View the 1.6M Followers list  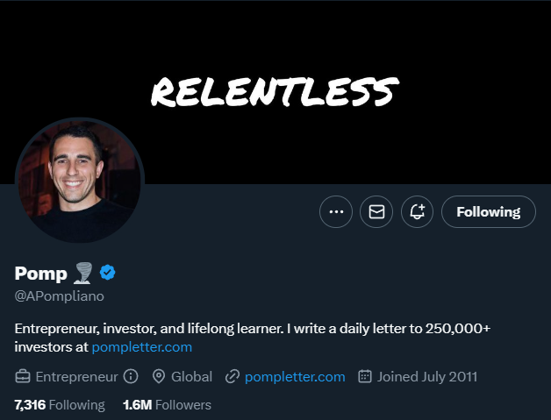(167, 405)
